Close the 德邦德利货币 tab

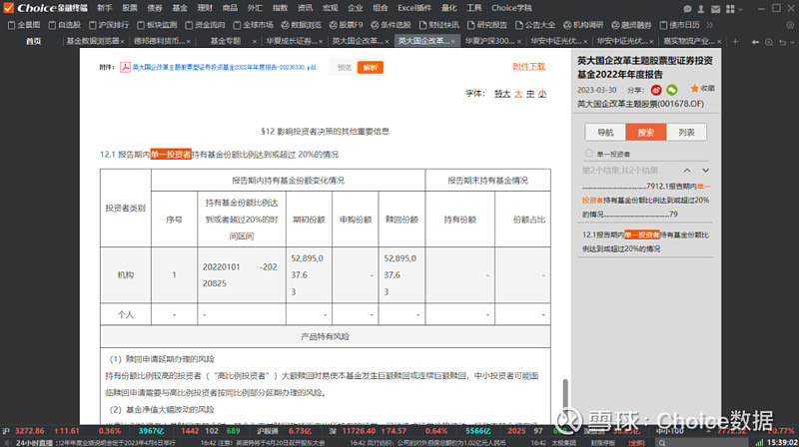click(x=189, y=42)
